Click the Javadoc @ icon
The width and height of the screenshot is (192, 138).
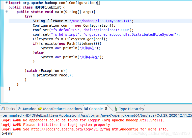19,109
